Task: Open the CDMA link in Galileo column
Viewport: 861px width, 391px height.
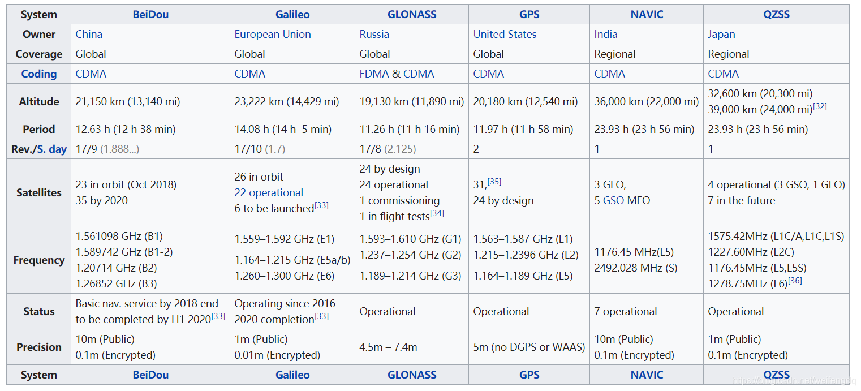Action: 250,74
